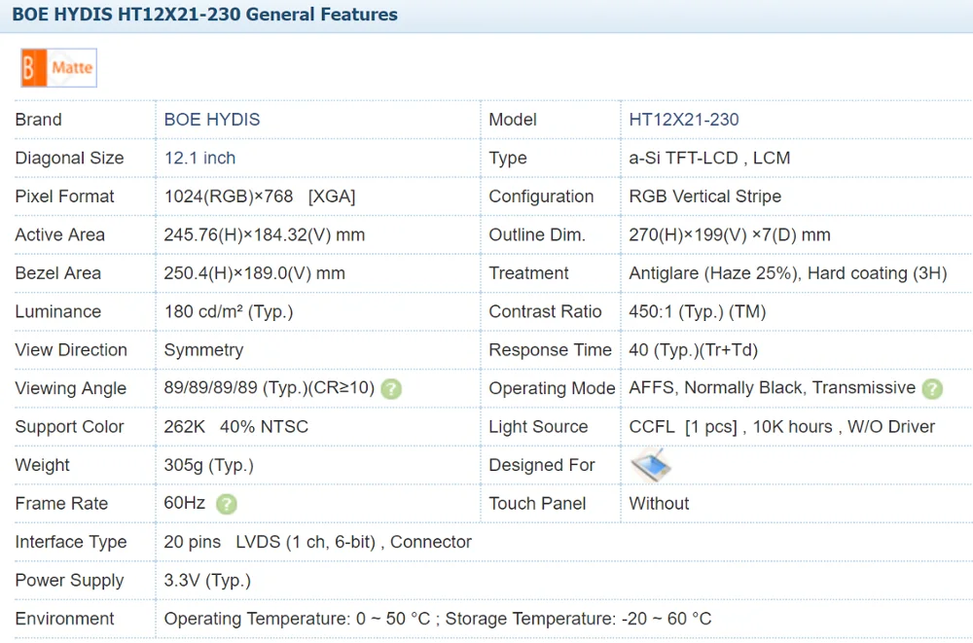Click the General Features section header
Viewport: 973px width, 643px height.
[x=204, y=14]
